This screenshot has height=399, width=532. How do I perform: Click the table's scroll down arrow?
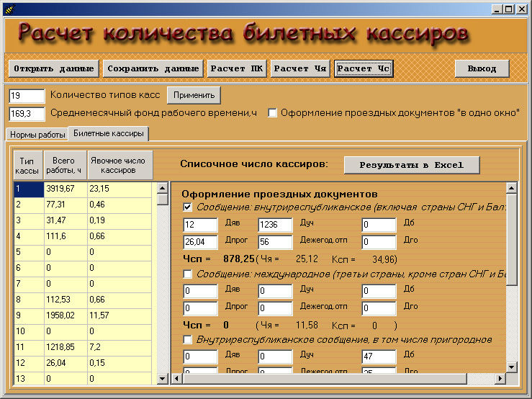(163, 379)
